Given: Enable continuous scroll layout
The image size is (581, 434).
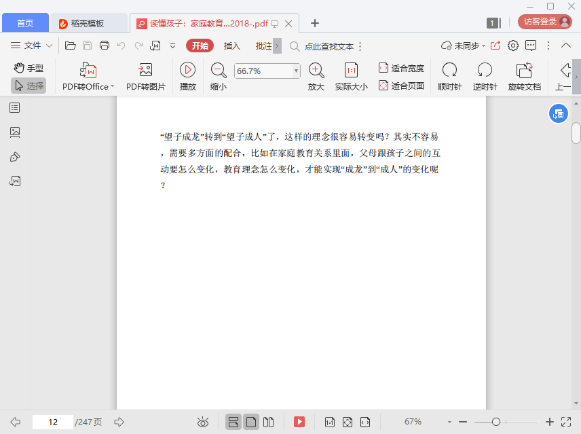Looking at the screenshot, I should pyautogui.click(x=233, y=422).
